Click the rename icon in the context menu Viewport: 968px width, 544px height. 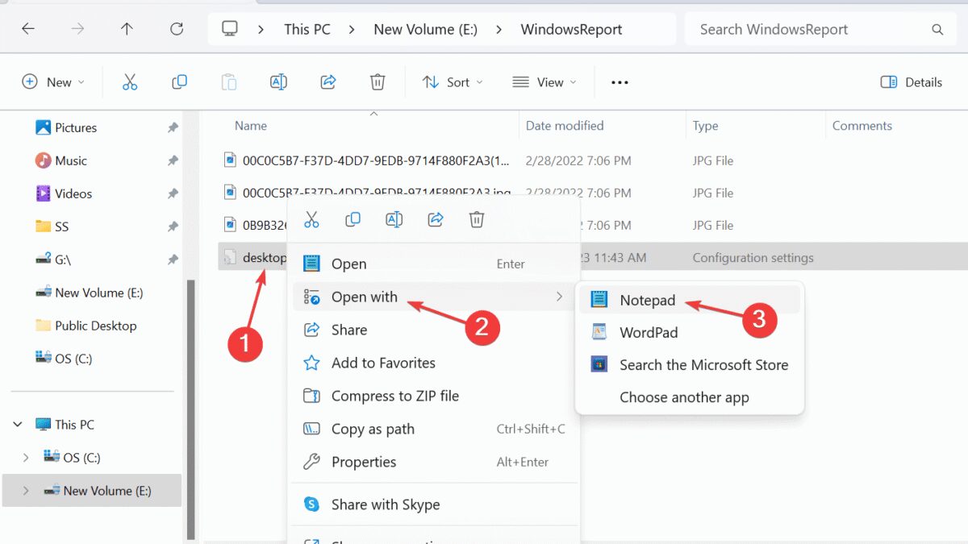click(x=394, y=218)
